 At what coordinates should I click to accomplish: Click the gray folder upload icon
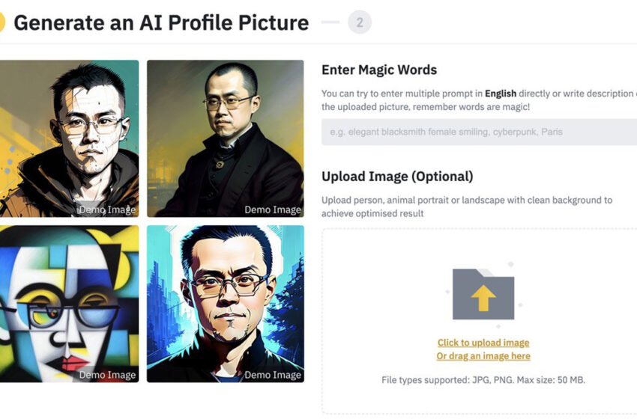point(483,294)
